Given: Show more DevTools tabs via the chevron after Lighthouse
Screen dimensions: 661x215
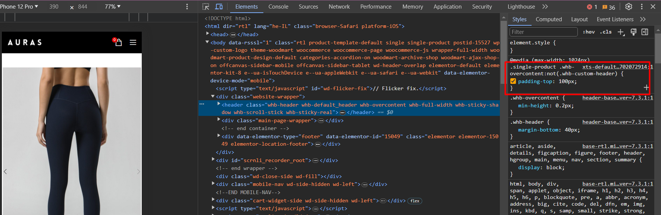Looking at the screenshot, I should coord(545,7).
